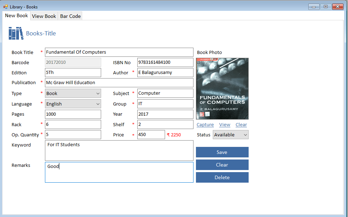
Task: Click the Capture link under book photo
Action: point(205,125)
